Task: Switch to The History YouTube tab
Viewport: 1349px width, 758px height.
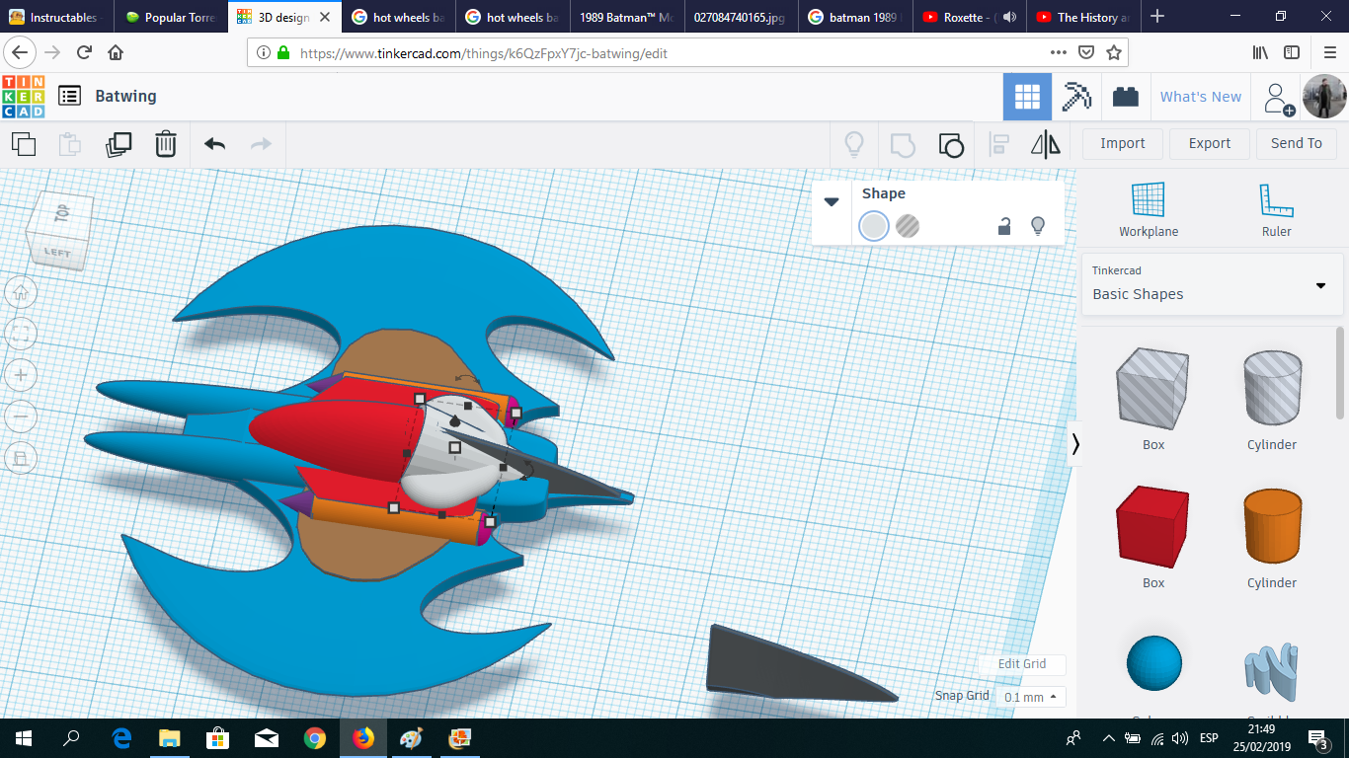Action: (x=1082, y=17)
